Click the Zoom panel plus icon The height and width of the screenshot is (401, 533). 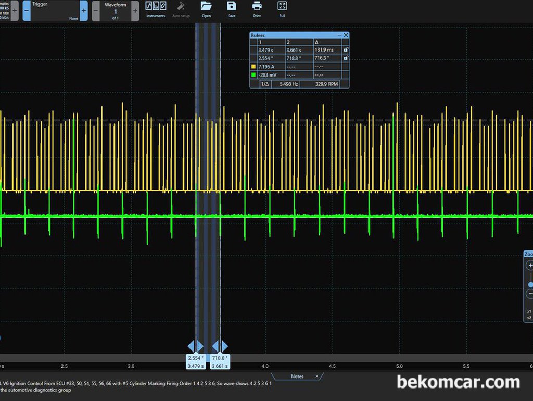click(529, 265)
